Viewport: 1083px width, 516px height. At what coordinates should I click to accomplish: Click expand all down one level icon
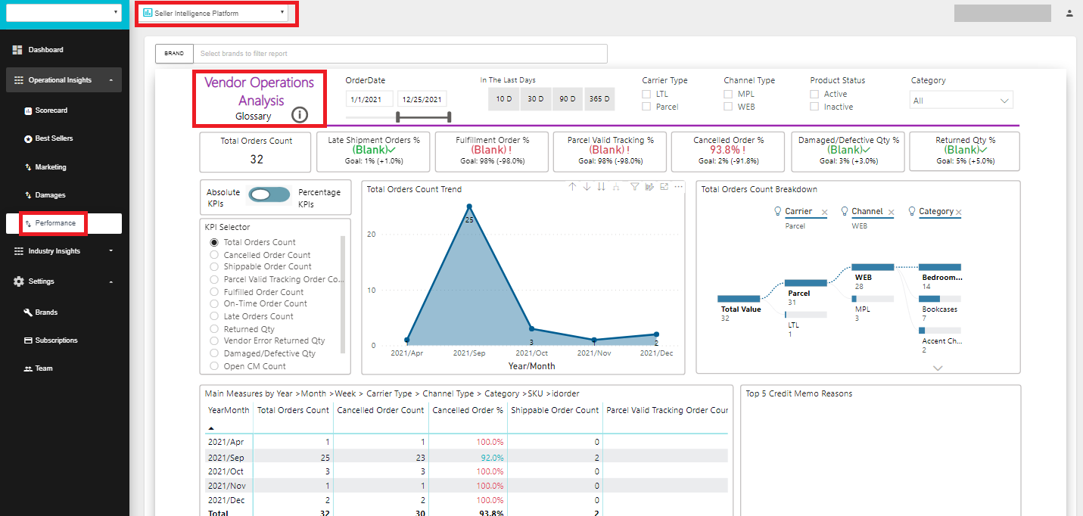(x=617, y=187)
